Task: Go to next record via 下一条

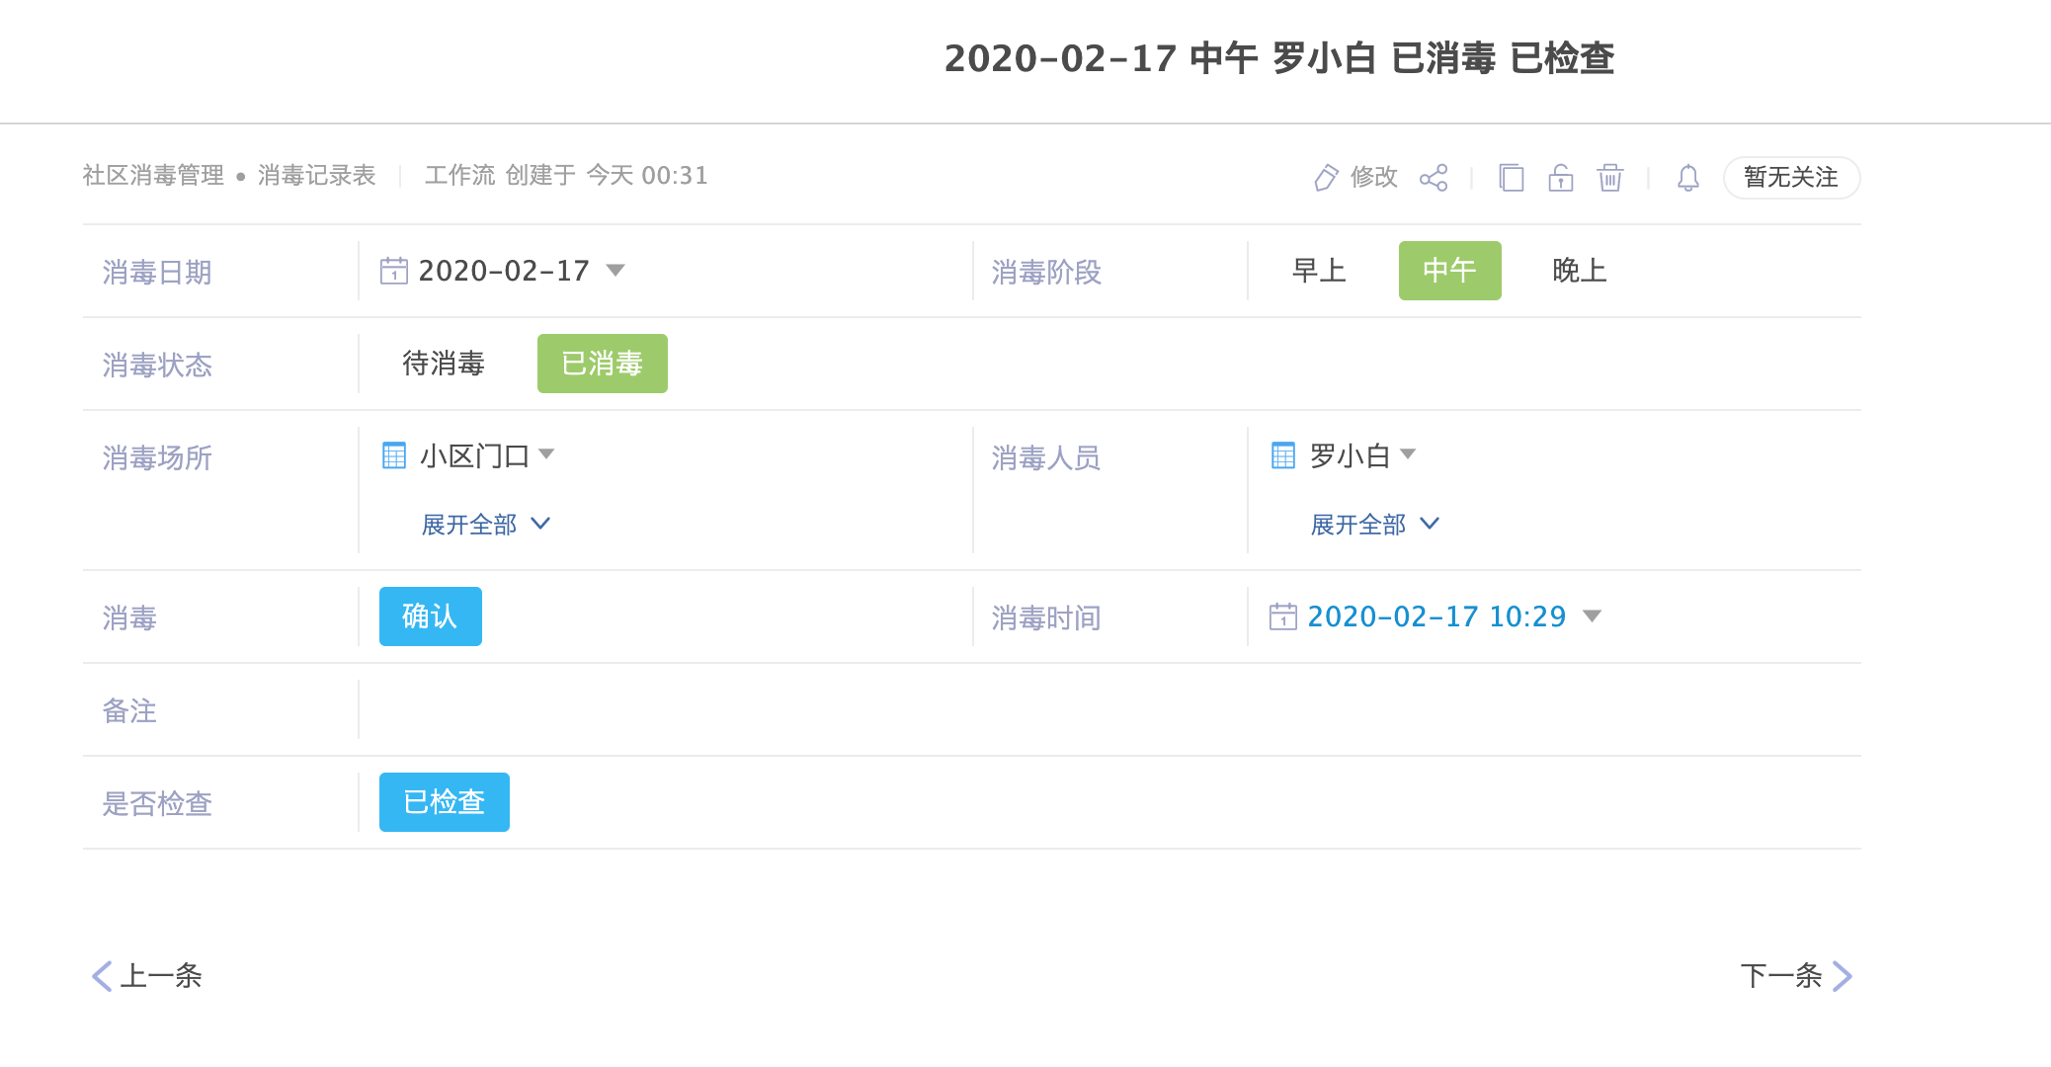Action: click(1796, 976)
